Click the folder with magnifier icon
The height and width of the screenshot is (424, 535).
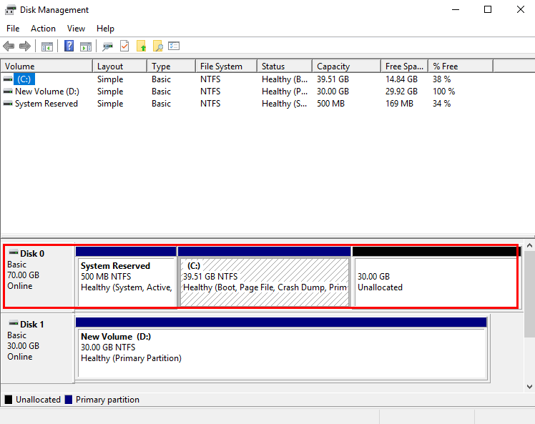pos(158,46)
